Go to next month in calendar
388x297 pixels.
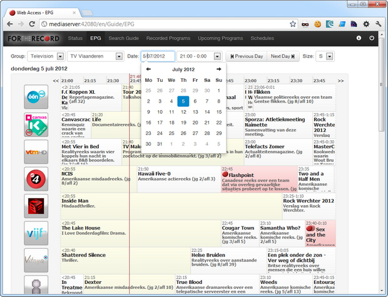pos(219,69)
